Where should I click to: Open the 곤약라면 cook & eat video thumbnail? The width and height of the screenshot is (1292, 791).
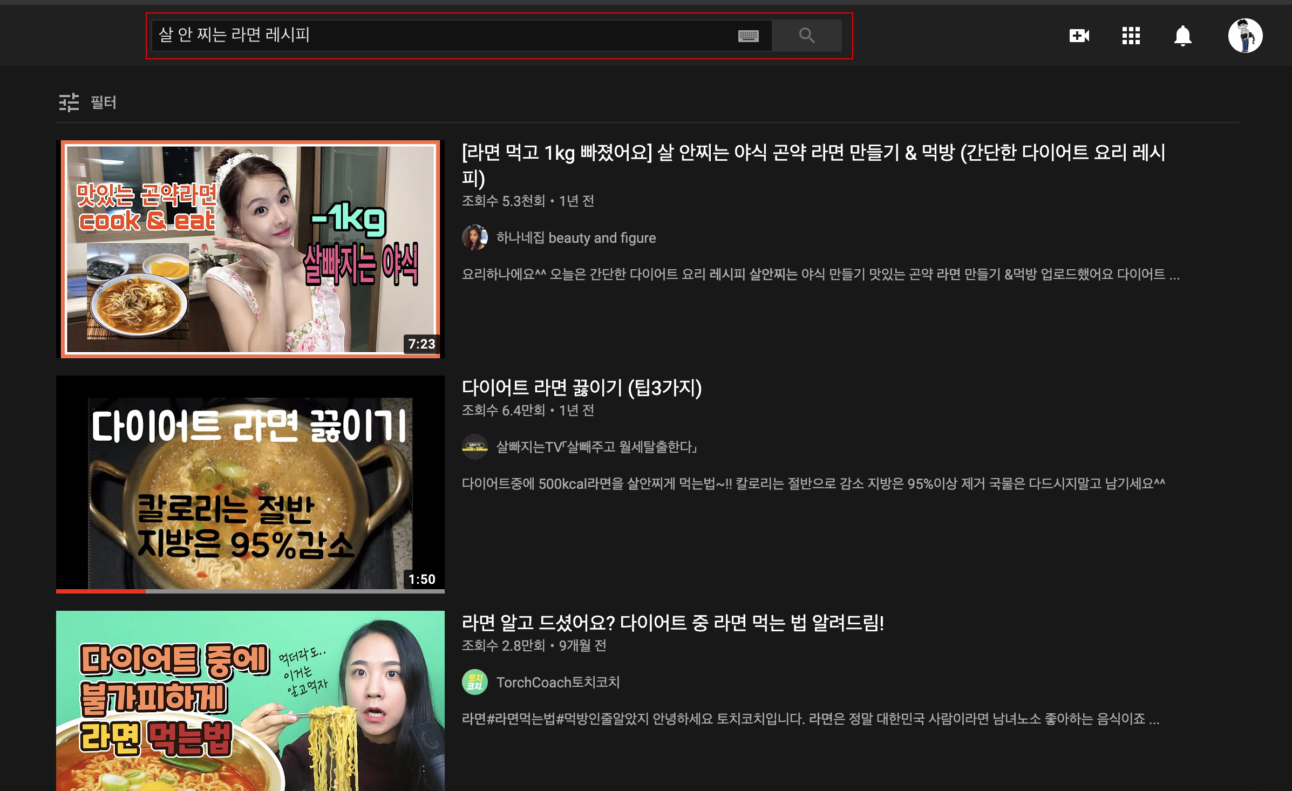point(250,249)
